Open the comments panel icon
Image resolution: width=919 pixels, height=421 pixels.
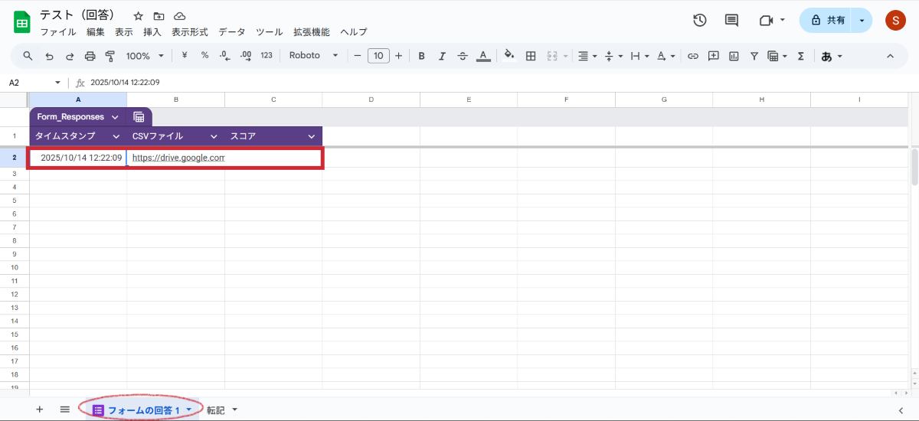731,21
